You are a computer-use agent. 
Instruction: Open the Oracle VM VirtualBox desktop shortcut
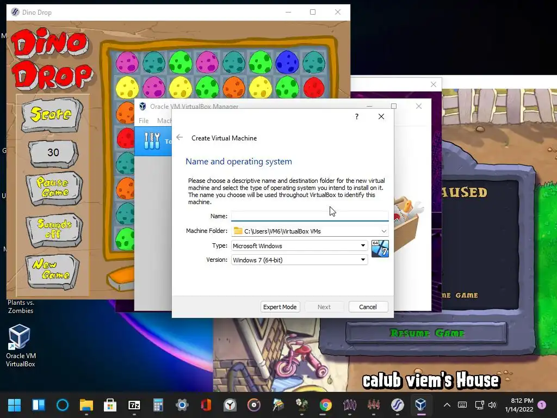click(x=20, y=346)
